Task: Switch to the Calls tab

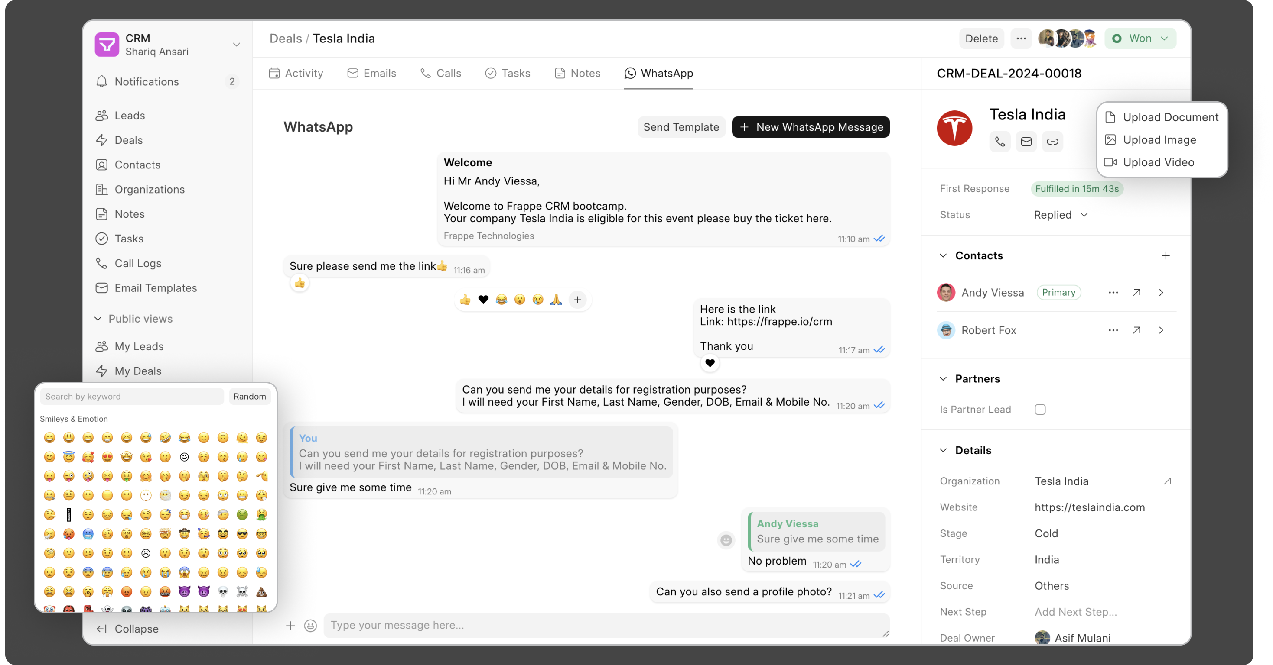Action: 440,74
